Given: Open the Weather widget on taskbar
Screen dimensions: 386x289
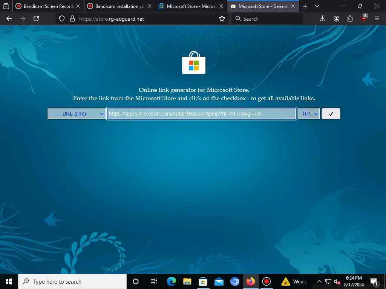Looking at the screenshot, I should (294, 281).
